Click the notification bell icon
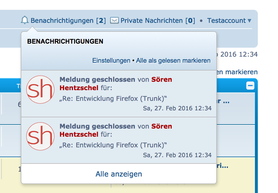 pos(25,20)
